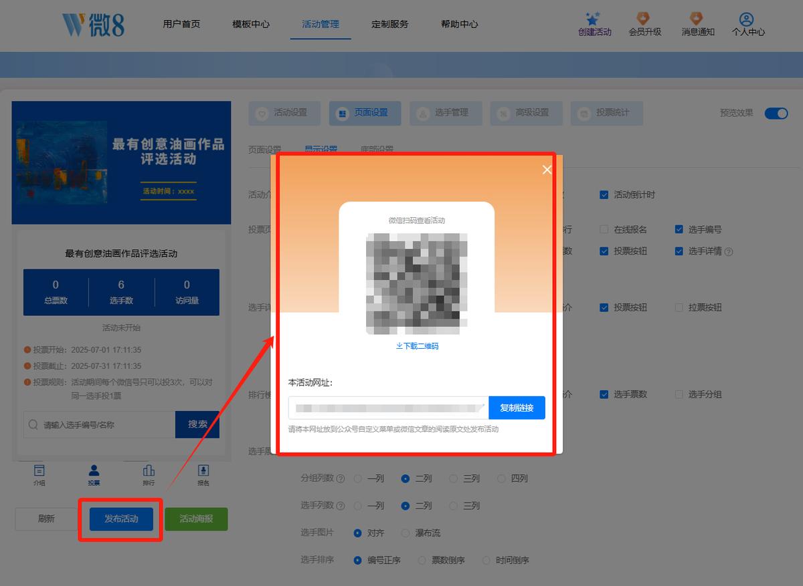Viewport: 803px width, 586px height.
Task: Sort contestants by 时间倒序
Action: coord(486,561)
